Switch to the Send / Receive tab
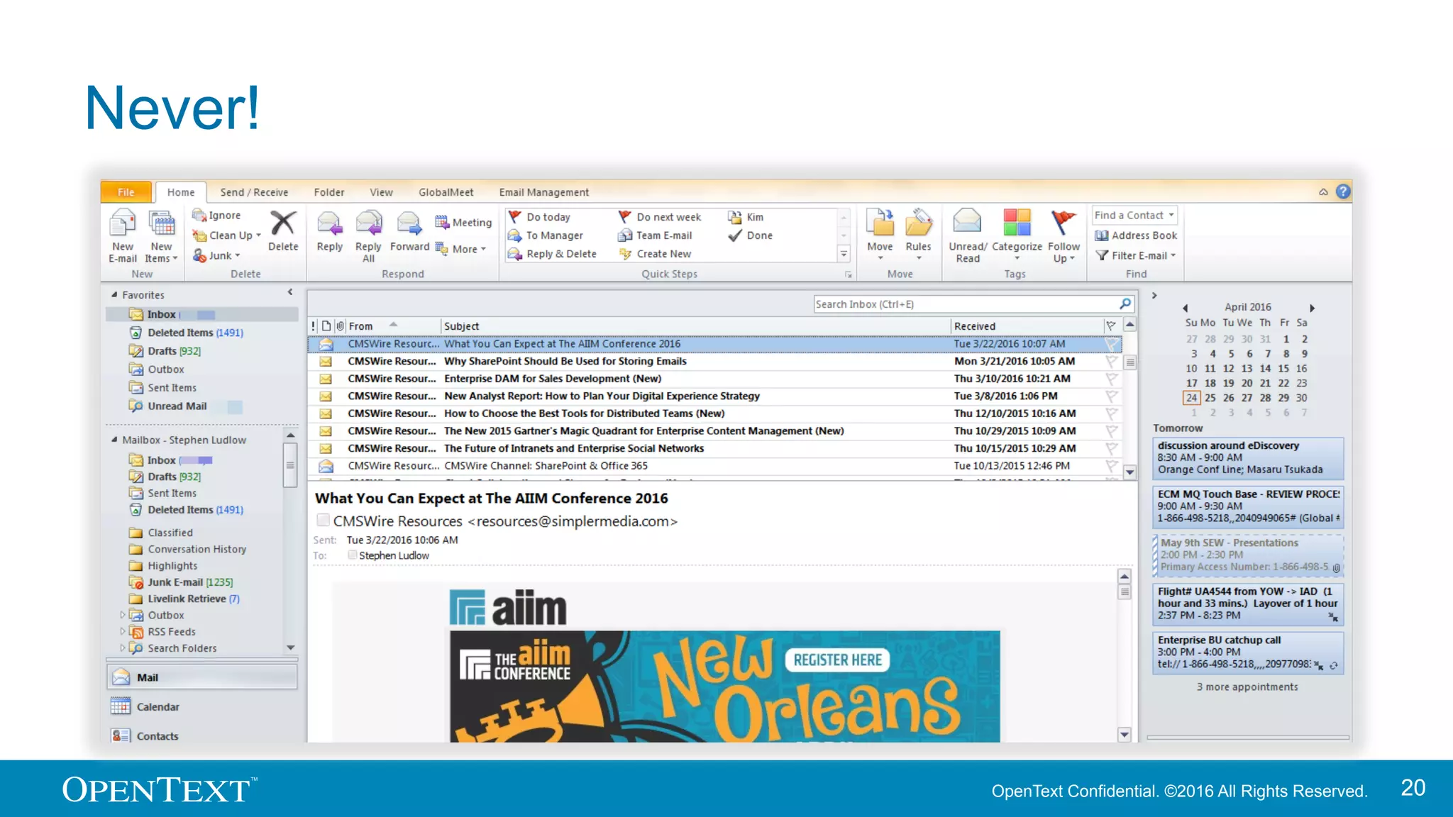The image size is (1453, 817). [x=254, y=192]
